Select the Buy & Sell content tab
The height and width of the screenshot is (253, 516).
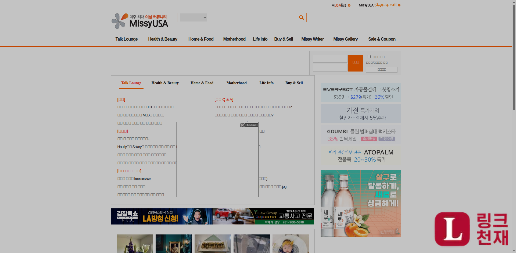[x=294, y=83]
